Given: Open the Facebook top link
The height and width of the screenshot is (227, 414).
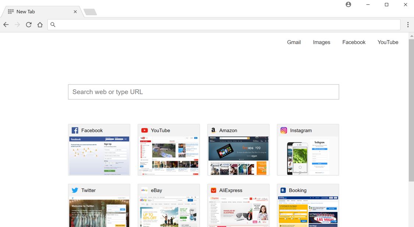Looking at the screenshot, I should point(354,42).
